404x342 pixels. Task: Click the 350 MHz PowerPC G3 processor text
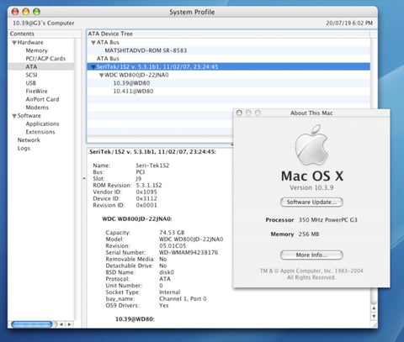click(327, 220)
